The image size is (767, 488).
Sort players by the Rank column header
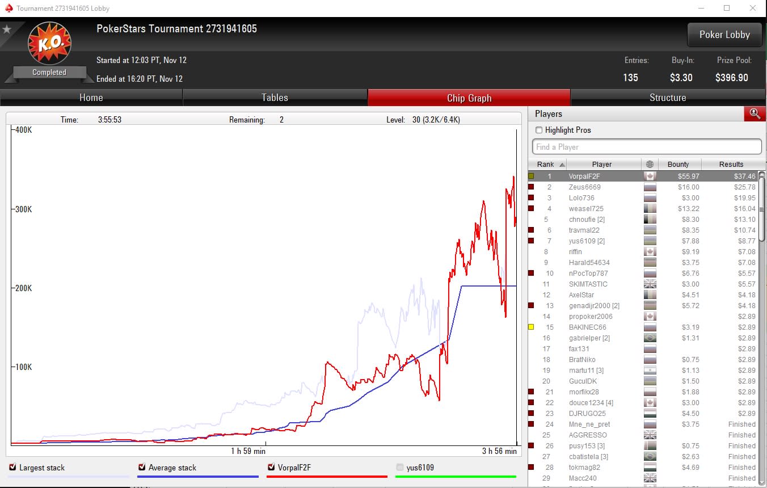tap(547, 164)
